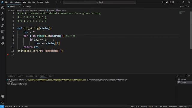Open the remote window status button
The height and width of the screenshot is (108, 192).
point(2,106)
